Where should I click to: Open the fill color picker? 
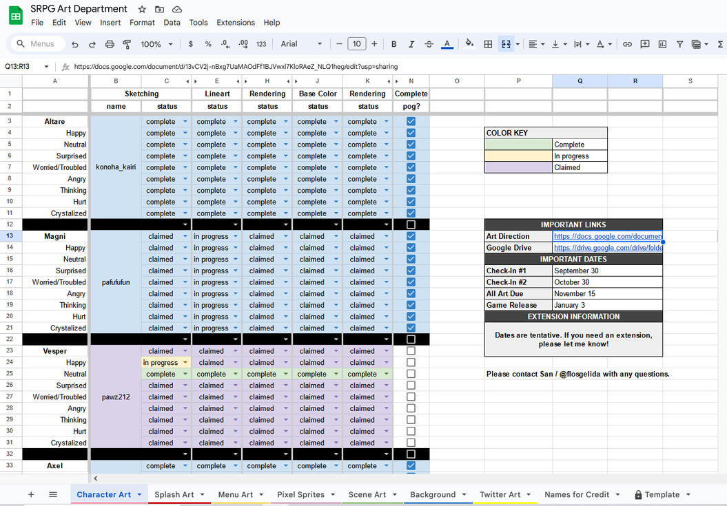coord(469,44)
